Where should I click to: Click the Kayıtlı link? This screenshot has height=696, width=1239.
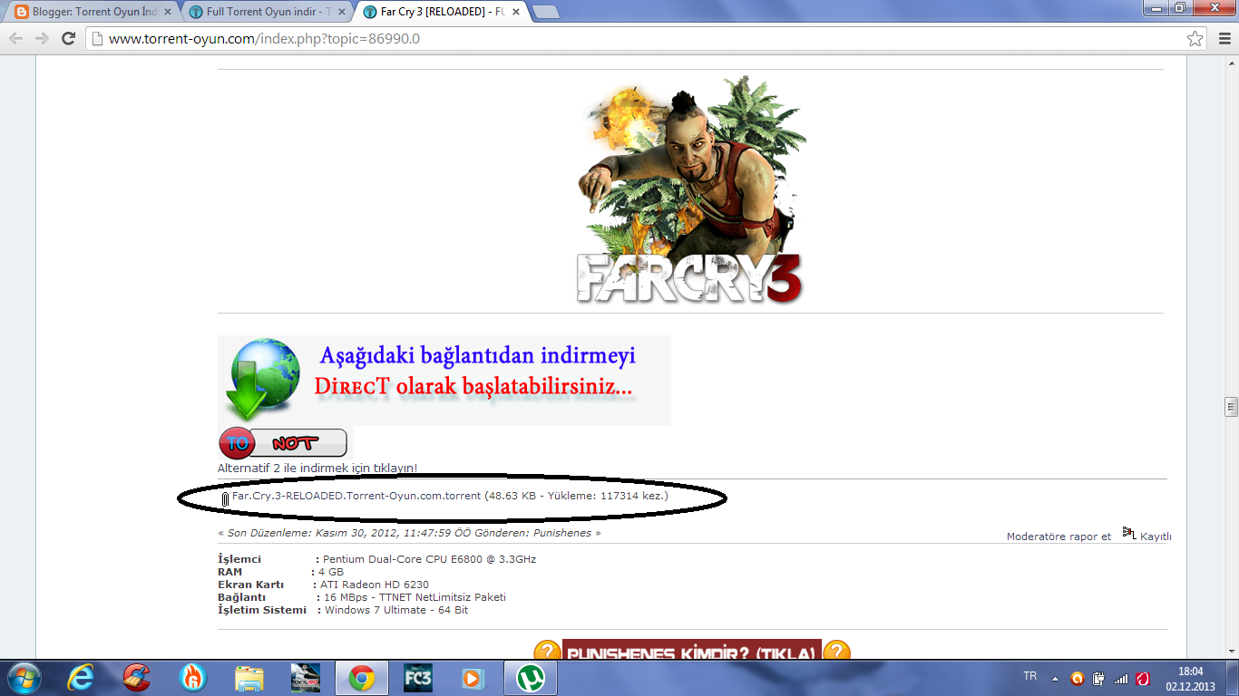[x=1156, y=536]
